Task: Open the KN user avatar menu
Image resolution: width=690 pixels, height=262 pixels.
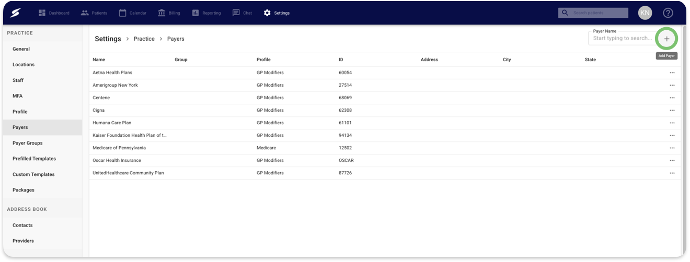Action: coord(645,13)
